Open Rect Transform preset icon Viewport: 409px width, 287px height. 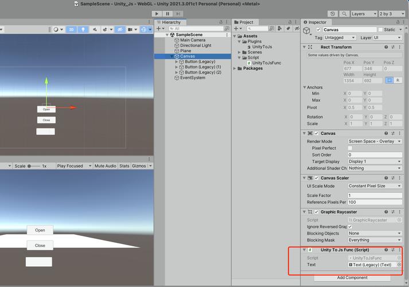coord(393,47)
